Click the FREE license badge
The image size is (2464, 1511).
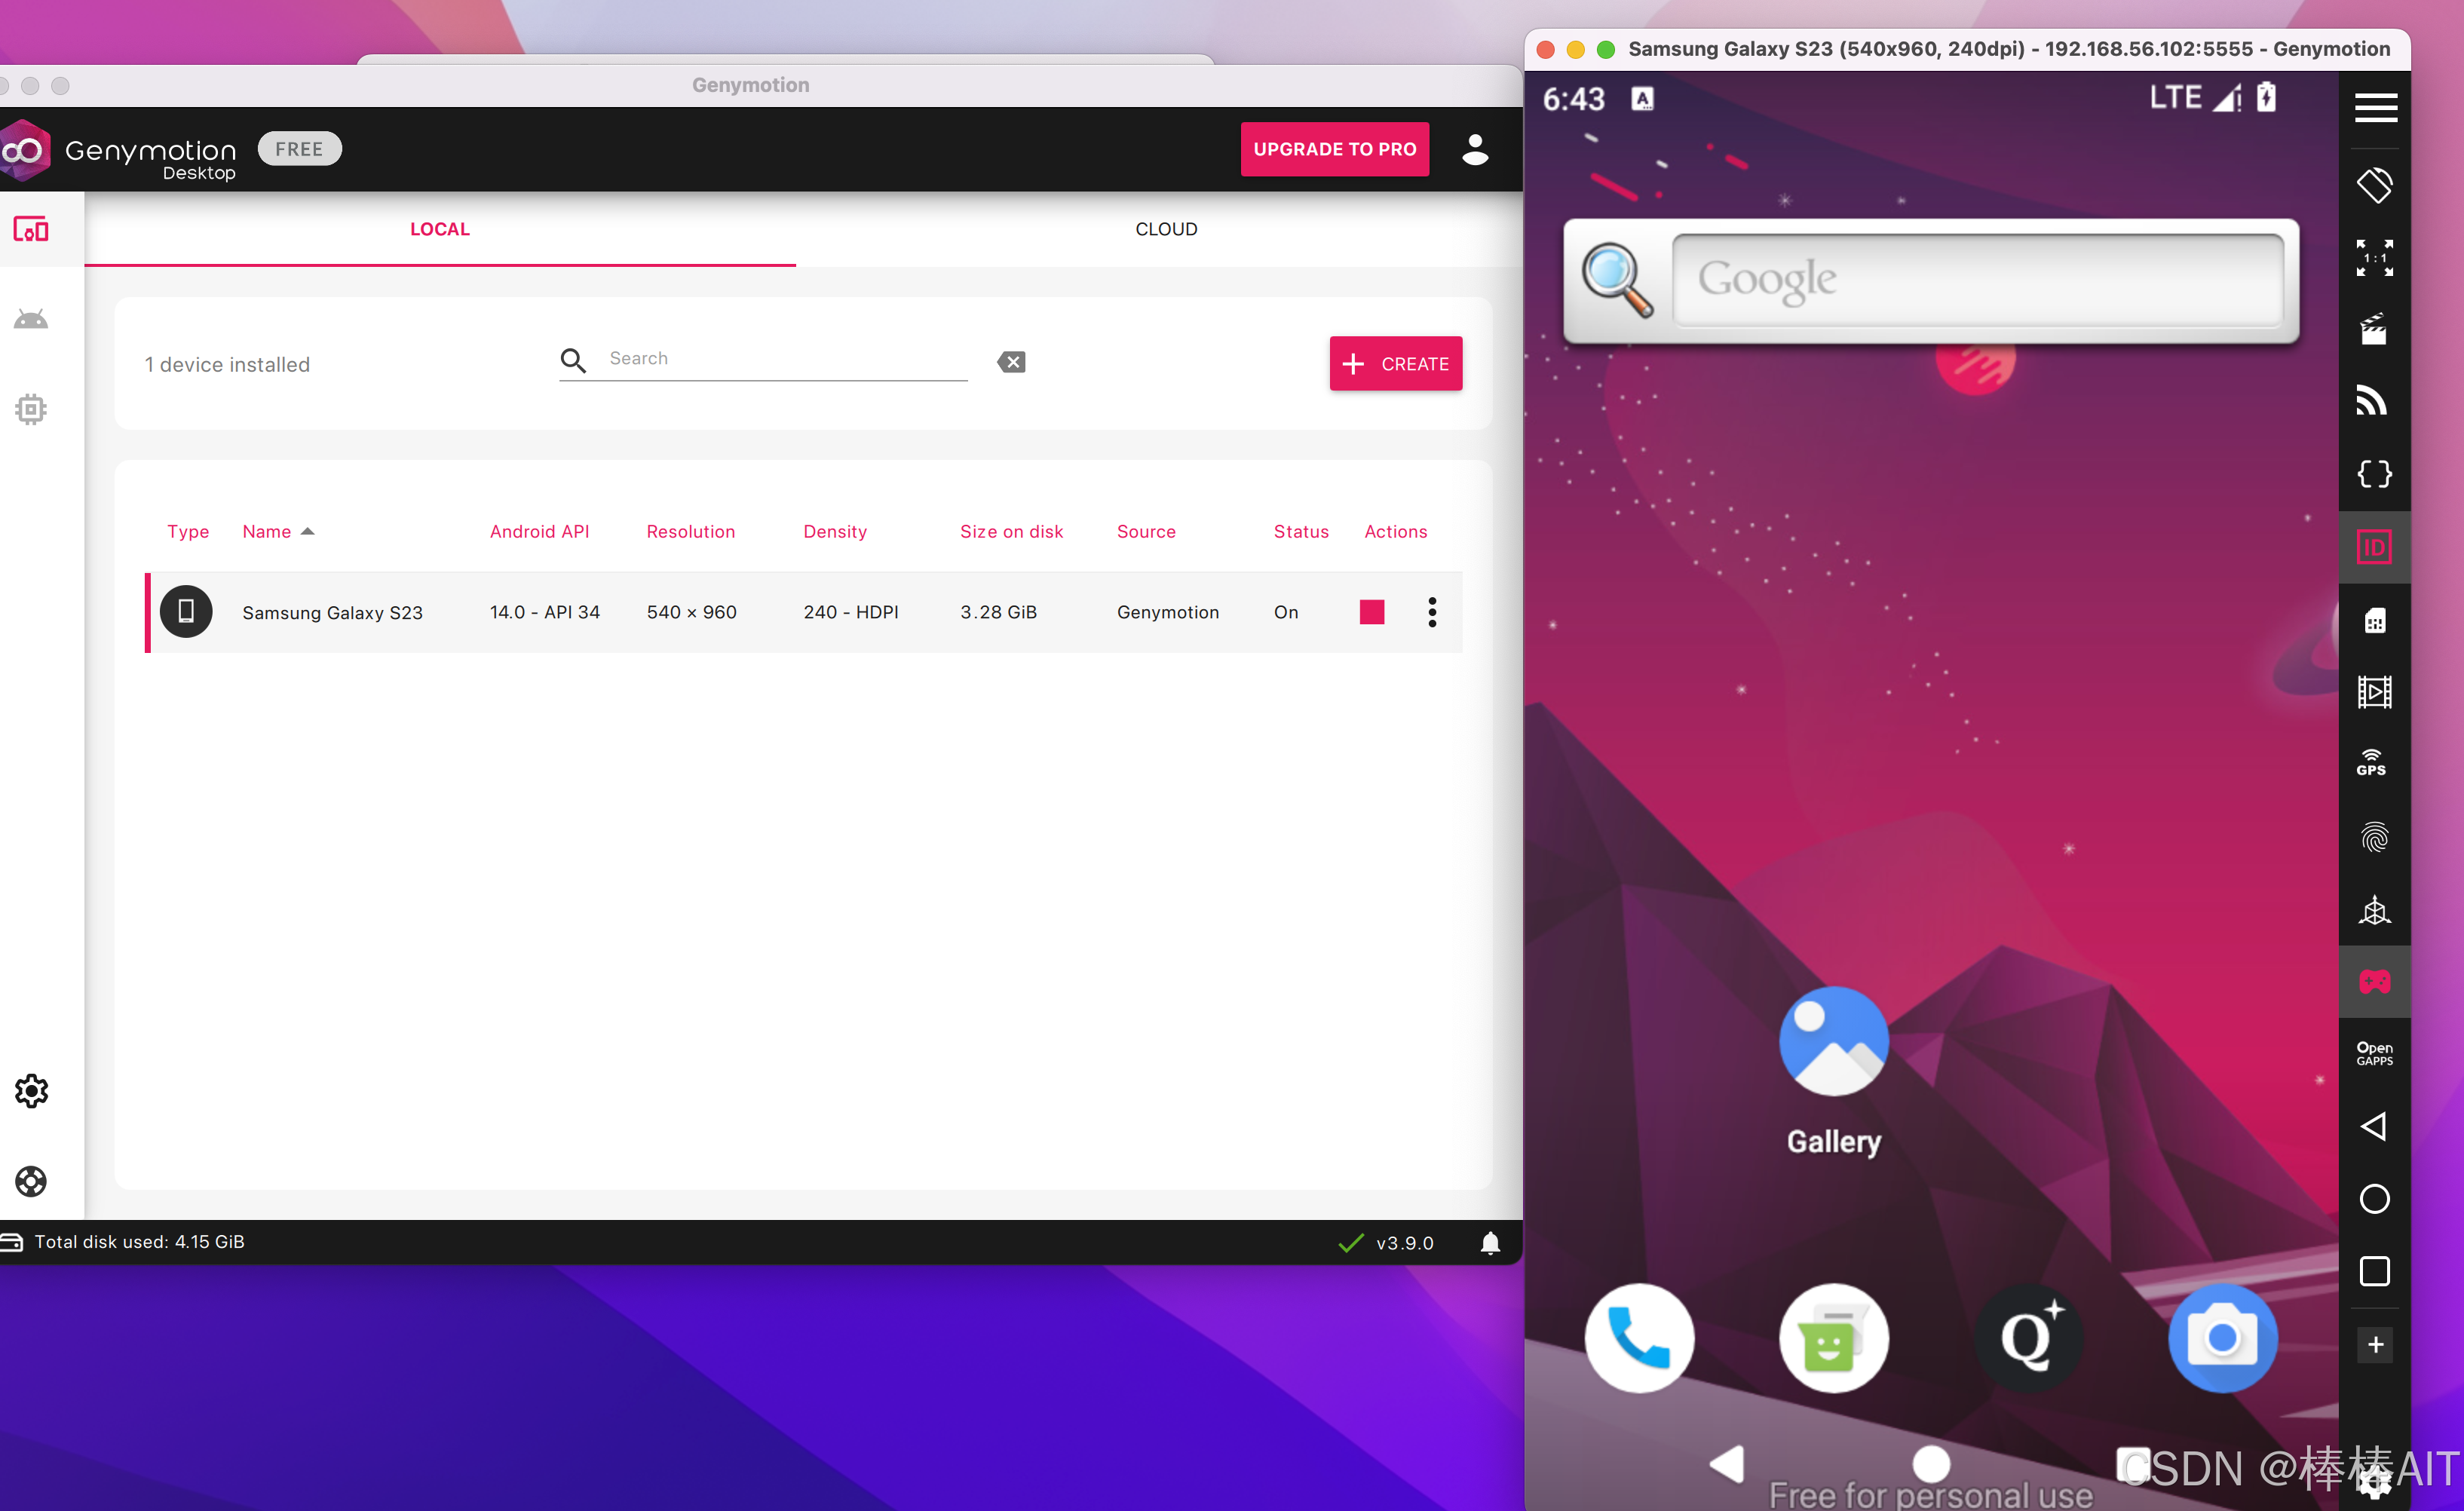point(299,149)
